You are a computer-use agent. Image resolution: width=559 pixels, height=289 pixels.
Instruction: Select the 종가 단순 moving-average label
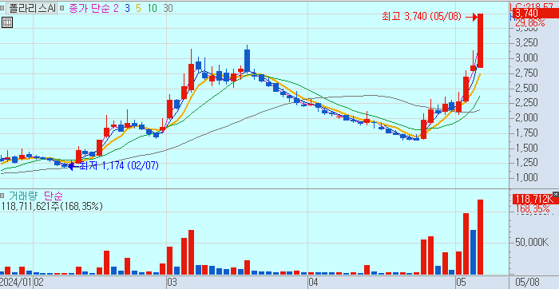point(89,8)
